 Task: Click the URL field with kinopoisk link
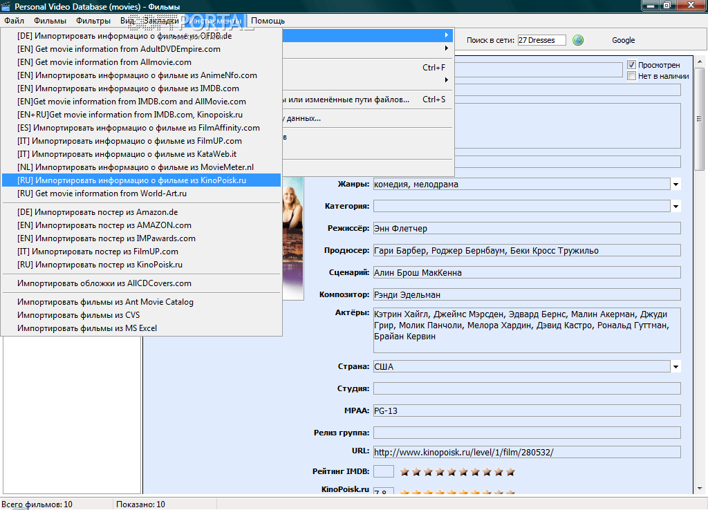(527, 452)
